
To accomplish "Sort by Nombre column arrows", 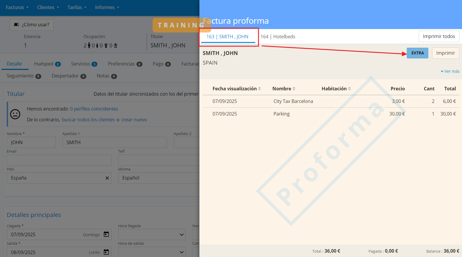I will 294,89.
